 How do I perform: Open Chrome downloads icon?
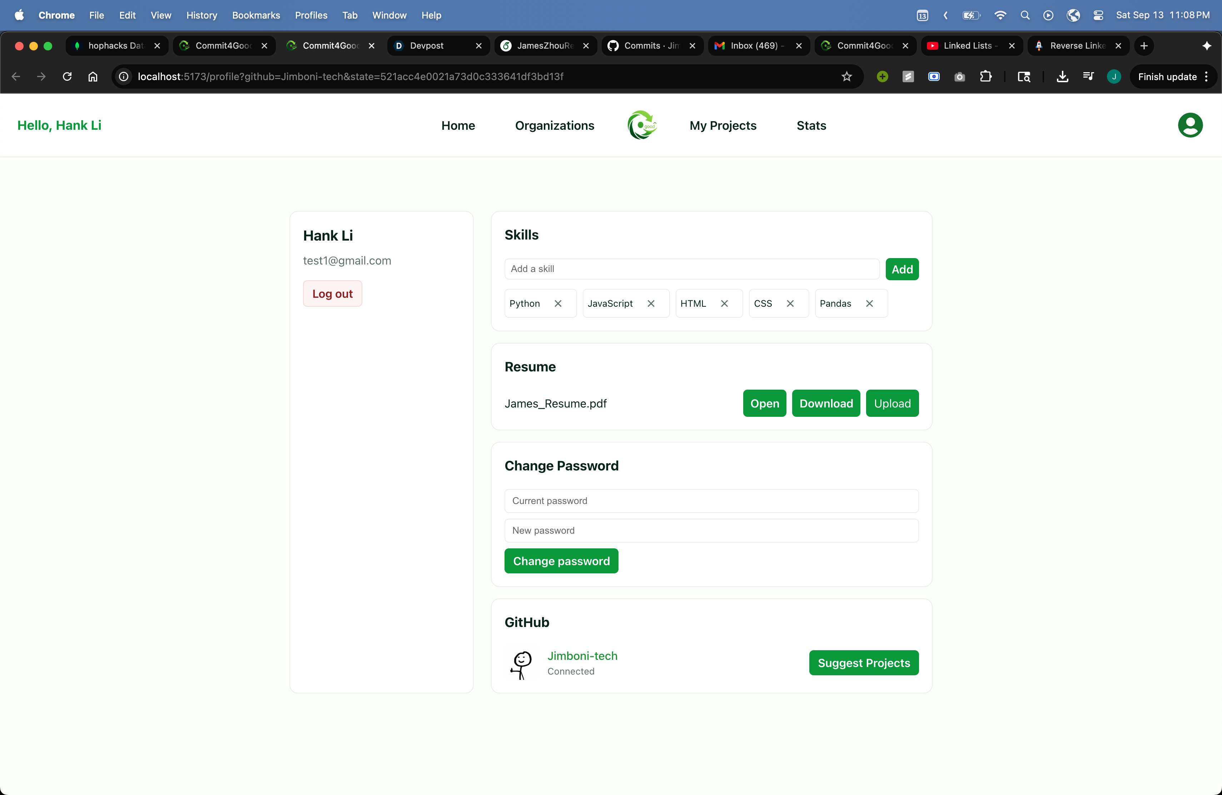pyautogui.click(x=1062, y=76)
